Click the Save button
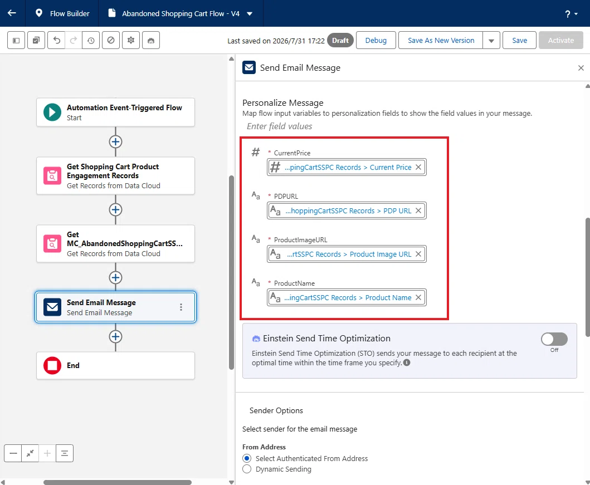 tap(519, 40)
